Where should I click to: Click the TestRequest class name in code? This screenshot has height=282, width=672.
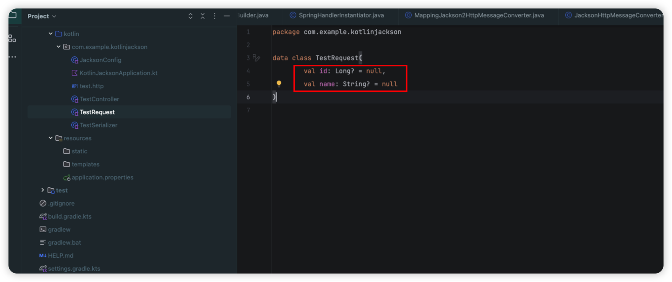coord(337,58)
